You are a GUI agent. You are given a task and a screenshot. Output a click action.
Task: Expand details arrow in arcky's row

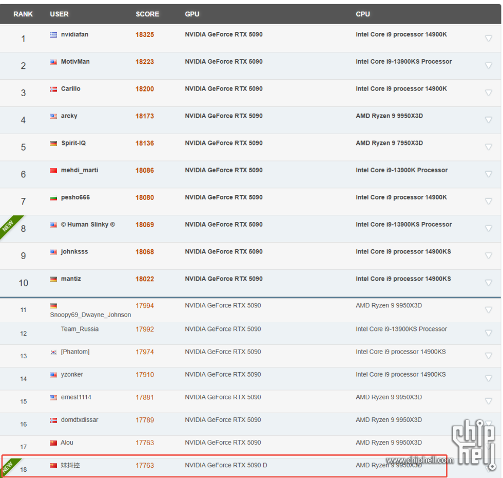coord(488,120)
